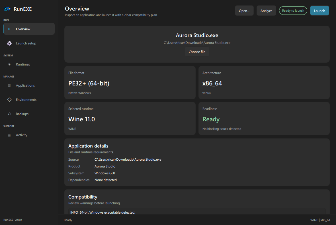
Task: Click the Launch setup gear icon
Action: click(9, 43)
